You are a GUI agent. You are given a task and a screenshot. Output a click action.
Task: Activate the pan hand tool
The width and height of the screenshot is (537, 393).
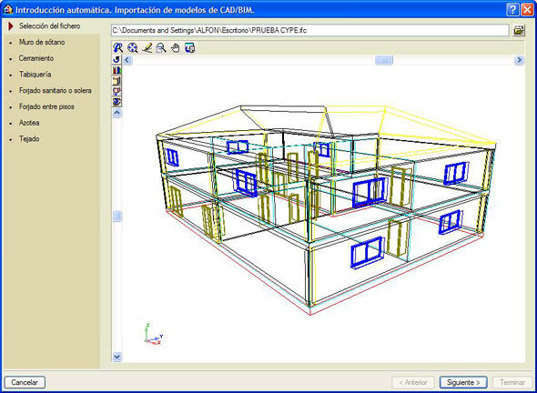(176, 48)
